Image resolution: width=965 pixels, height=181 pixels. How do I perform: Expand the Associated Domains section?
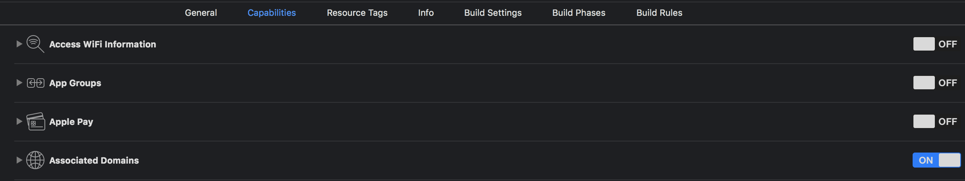click(19, 160)
